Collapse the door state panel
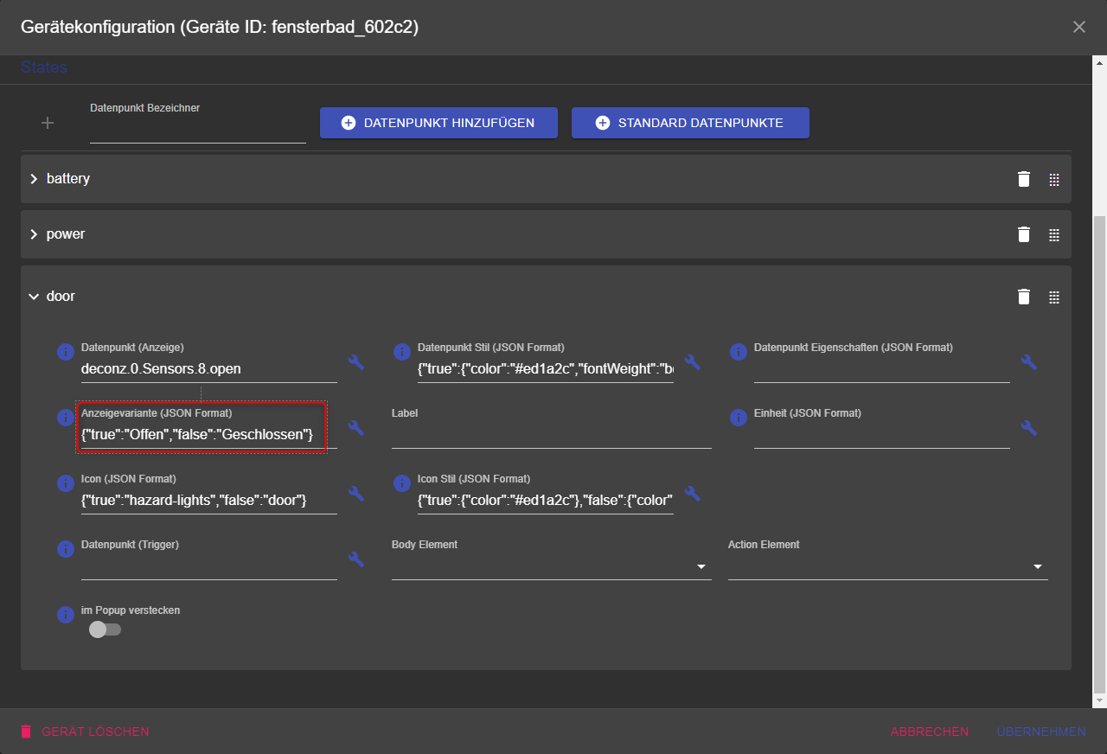This screenshot has height=754, width=1107. (34, 297)
